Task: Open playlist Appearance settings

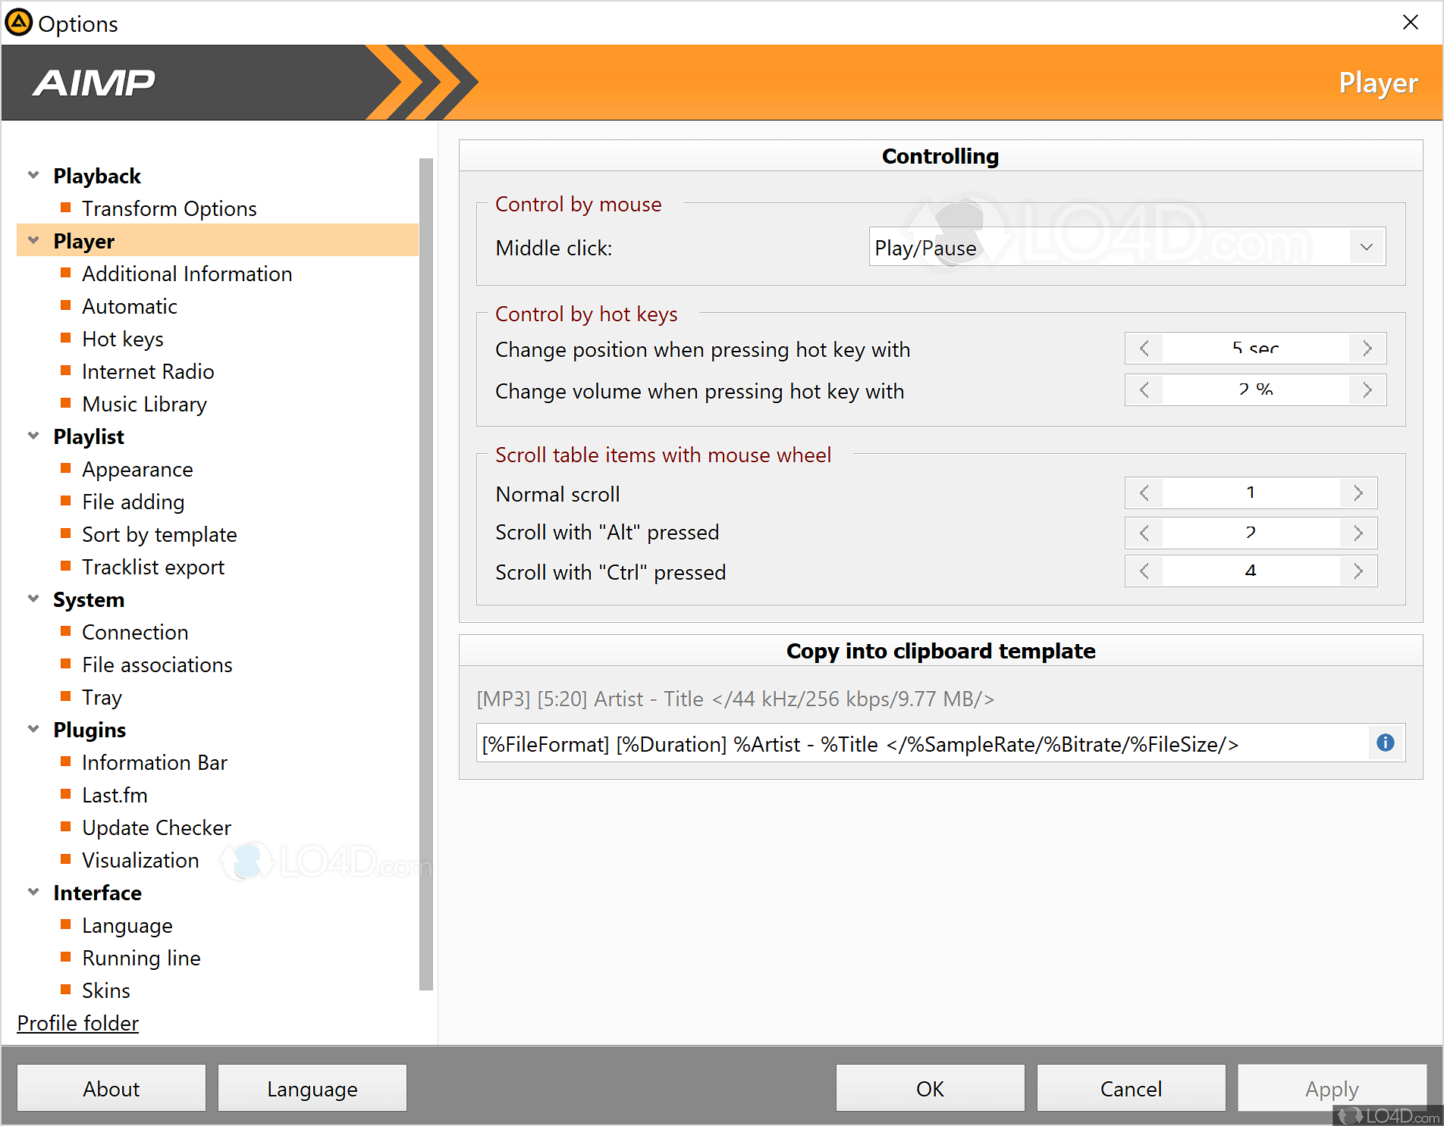Action: pyautogui.click(x=137, y=469)
